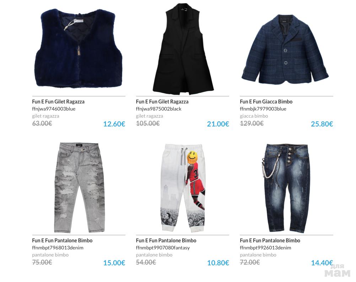Click the Fun E Fun Giacca Bimbo title
The image size is (356, 282).
[x=266, y=102]
